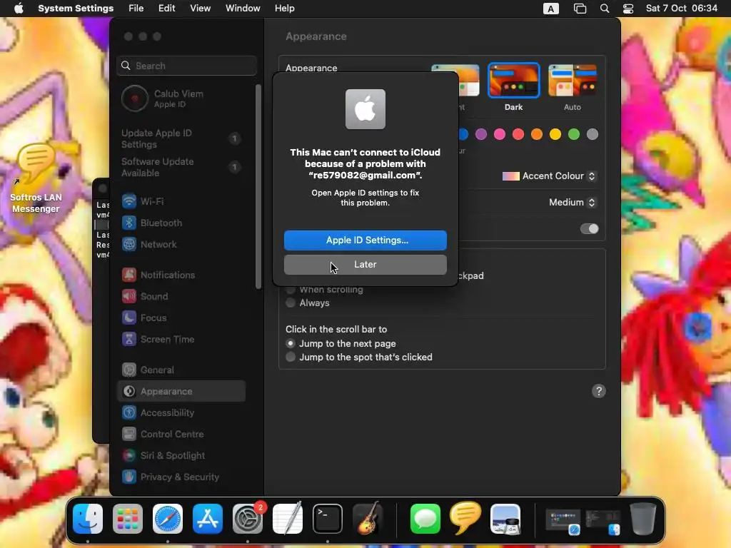Open Spotlight search in menu bar
This screenshot has width=731, height=548.
605,9
